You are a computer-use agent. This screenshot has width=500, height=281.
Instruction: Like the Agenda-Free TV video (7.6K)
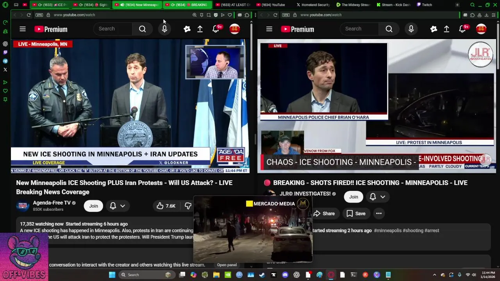click(166, 206)
